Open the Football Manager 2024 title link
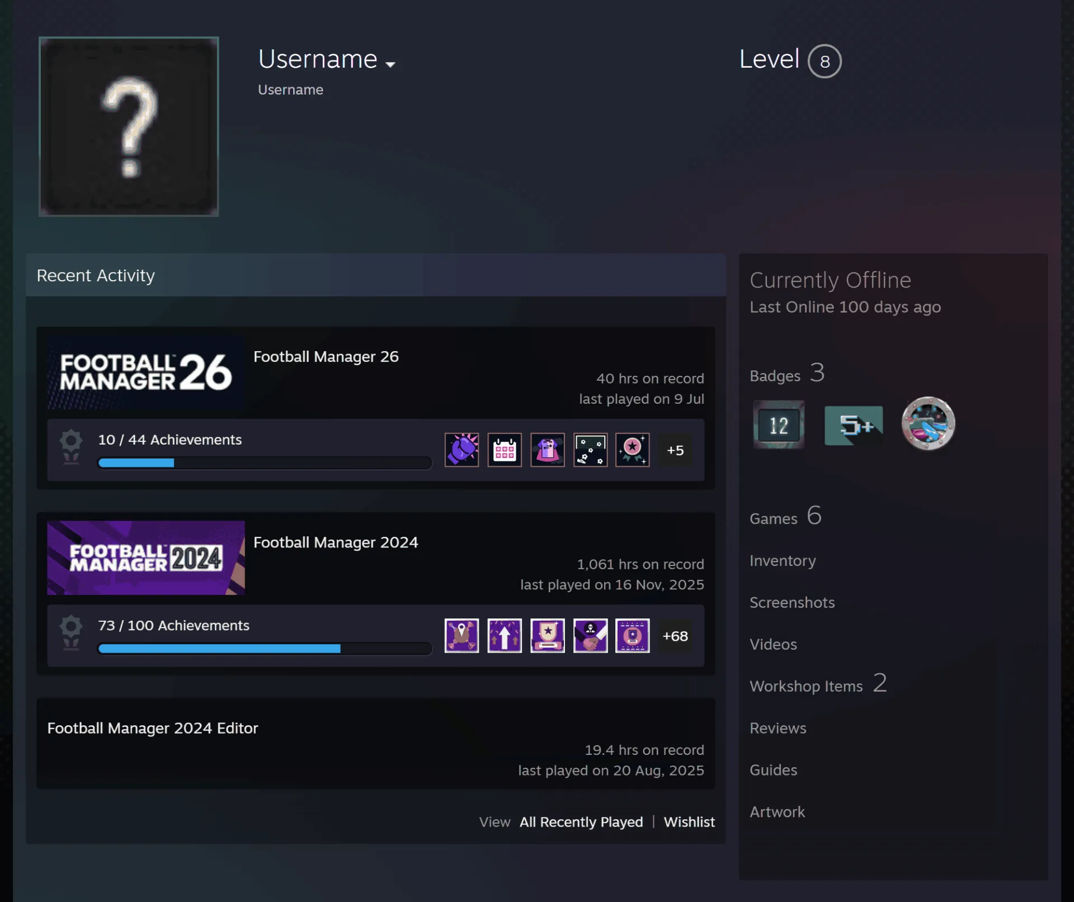 336,542
